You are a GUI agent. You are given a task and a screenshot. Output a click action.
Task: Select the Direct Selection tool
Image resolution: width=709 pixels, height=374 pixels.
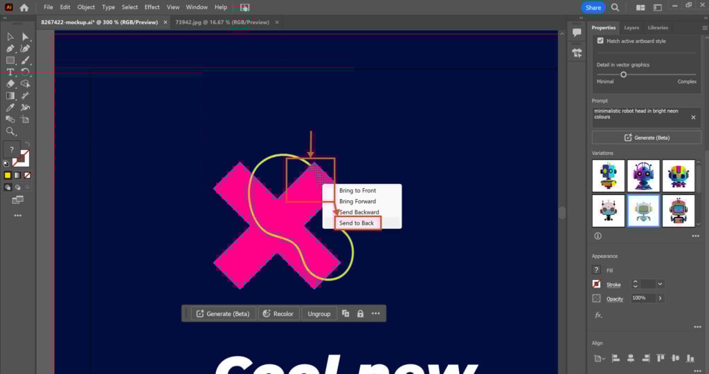pyautogui.click(x=26, y=37)
